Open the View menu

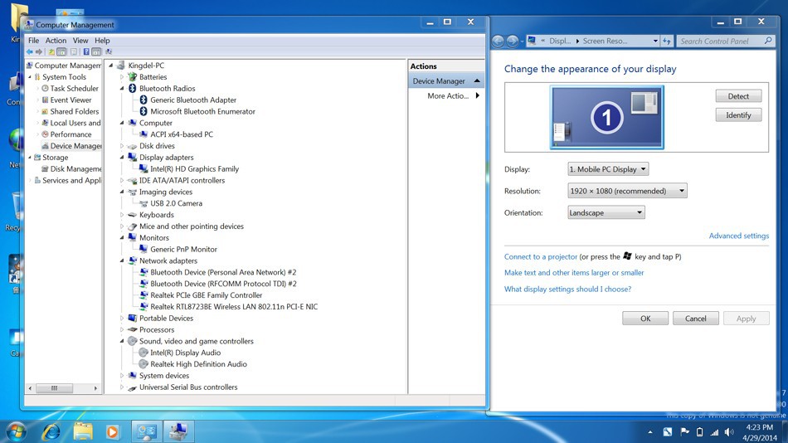click(80, 40)
